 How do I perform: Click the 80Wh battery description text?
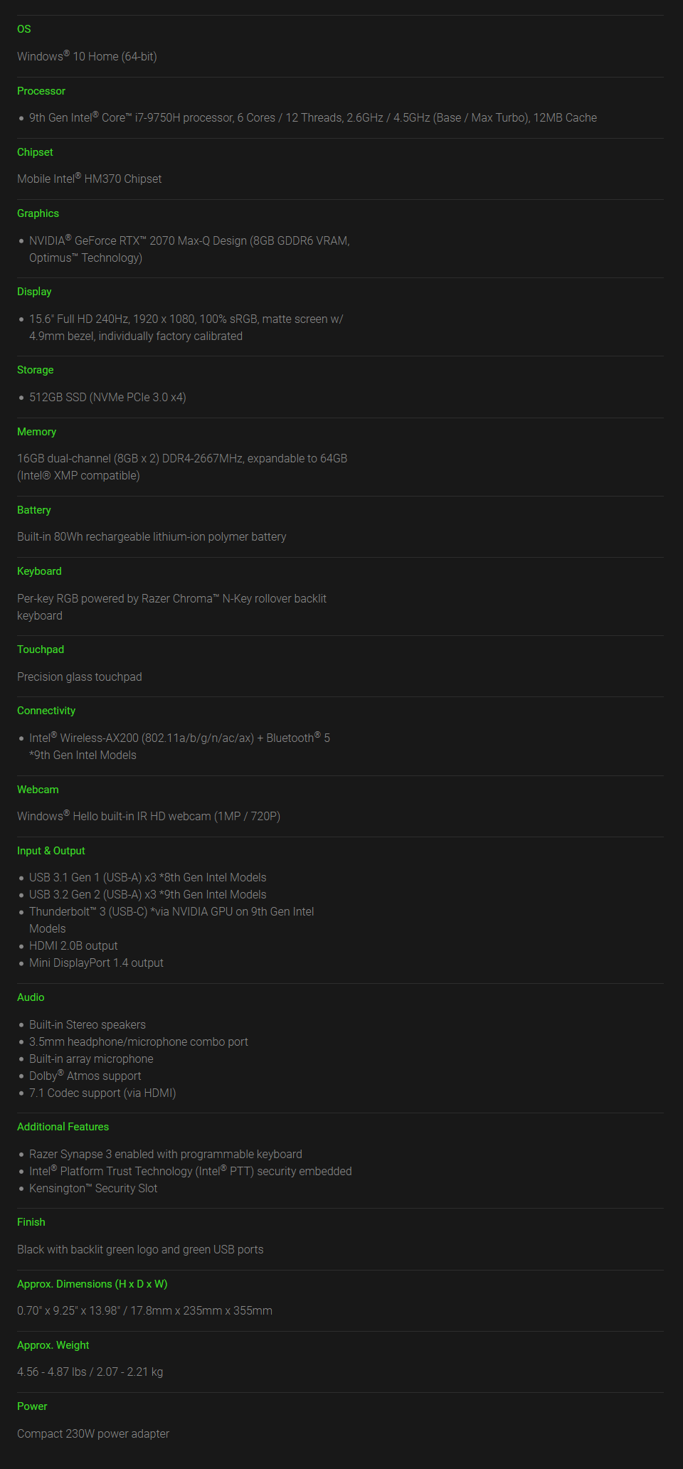[152, 536]
